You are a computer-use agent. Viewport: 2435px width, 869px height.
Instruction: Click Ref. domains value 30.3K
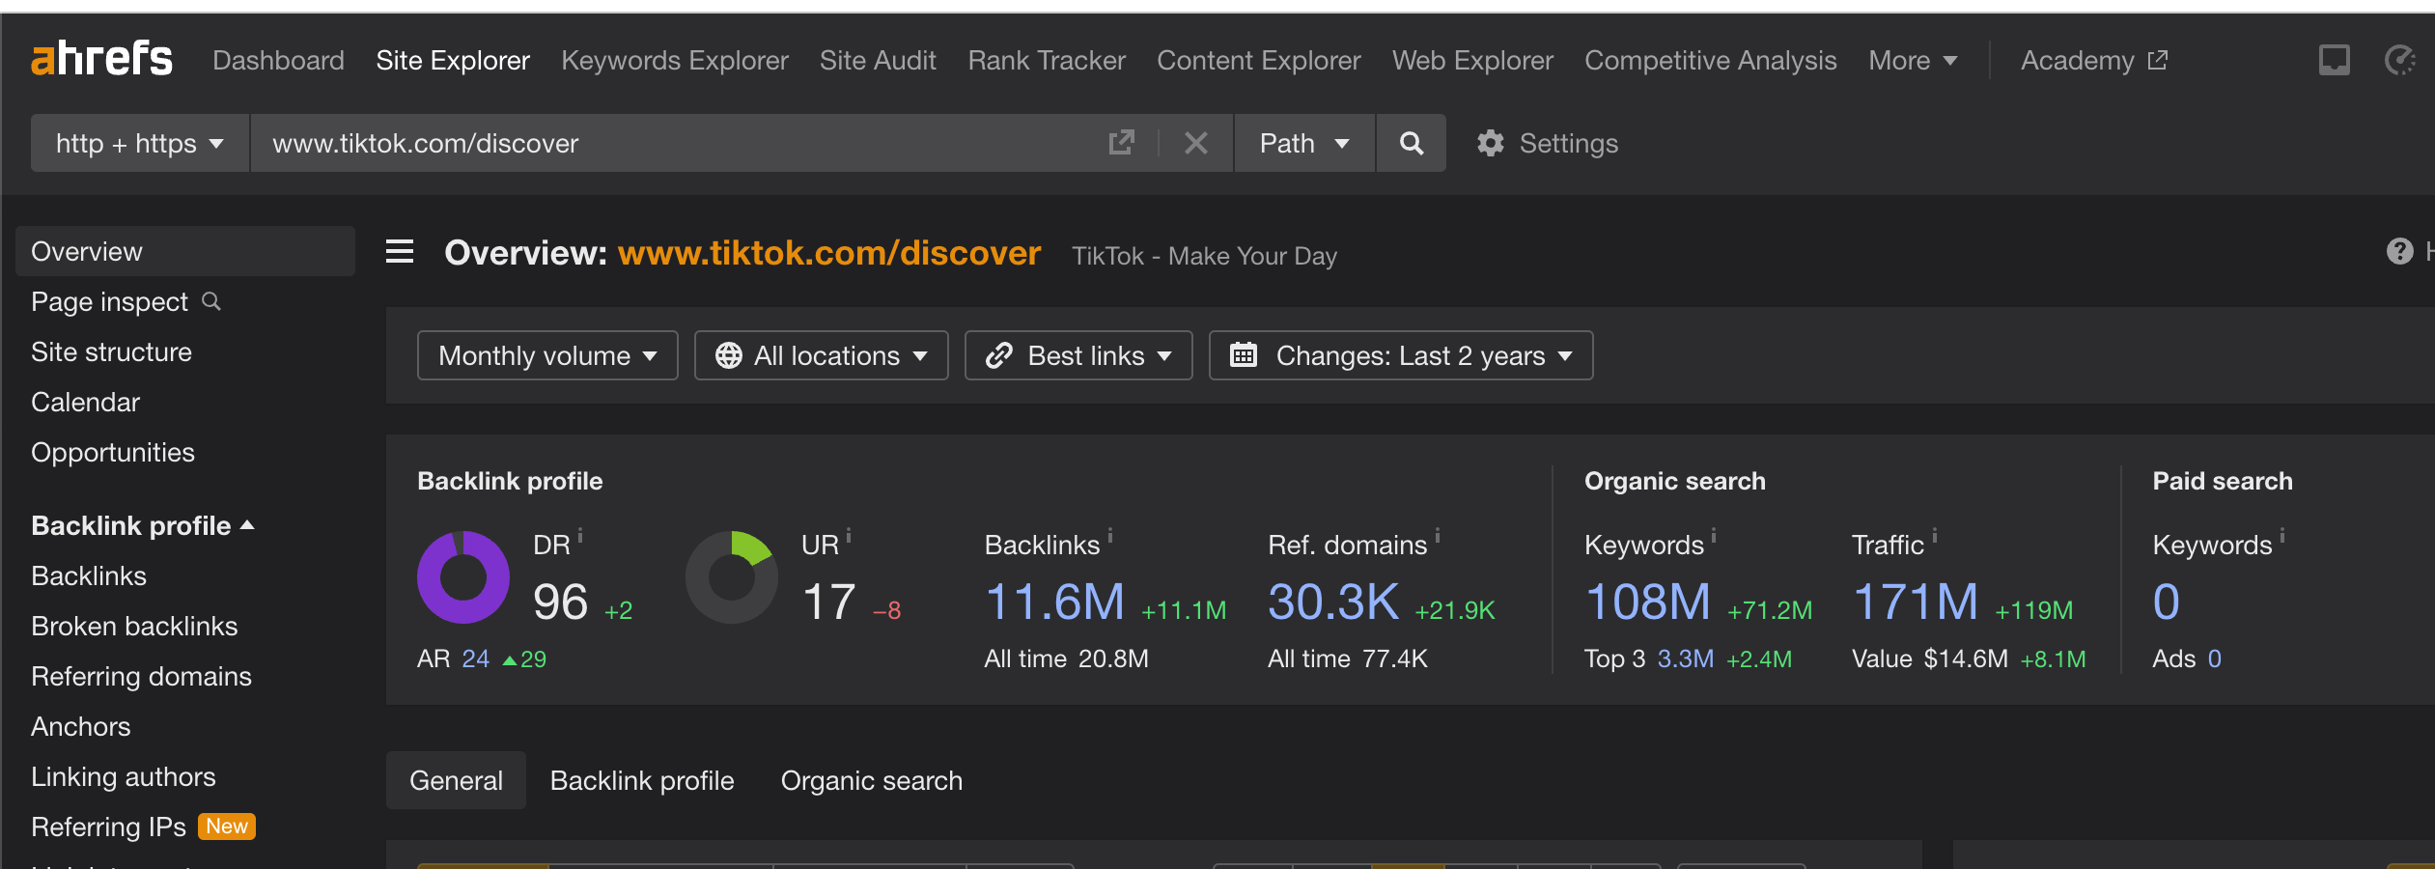[x=1333, y=602]
